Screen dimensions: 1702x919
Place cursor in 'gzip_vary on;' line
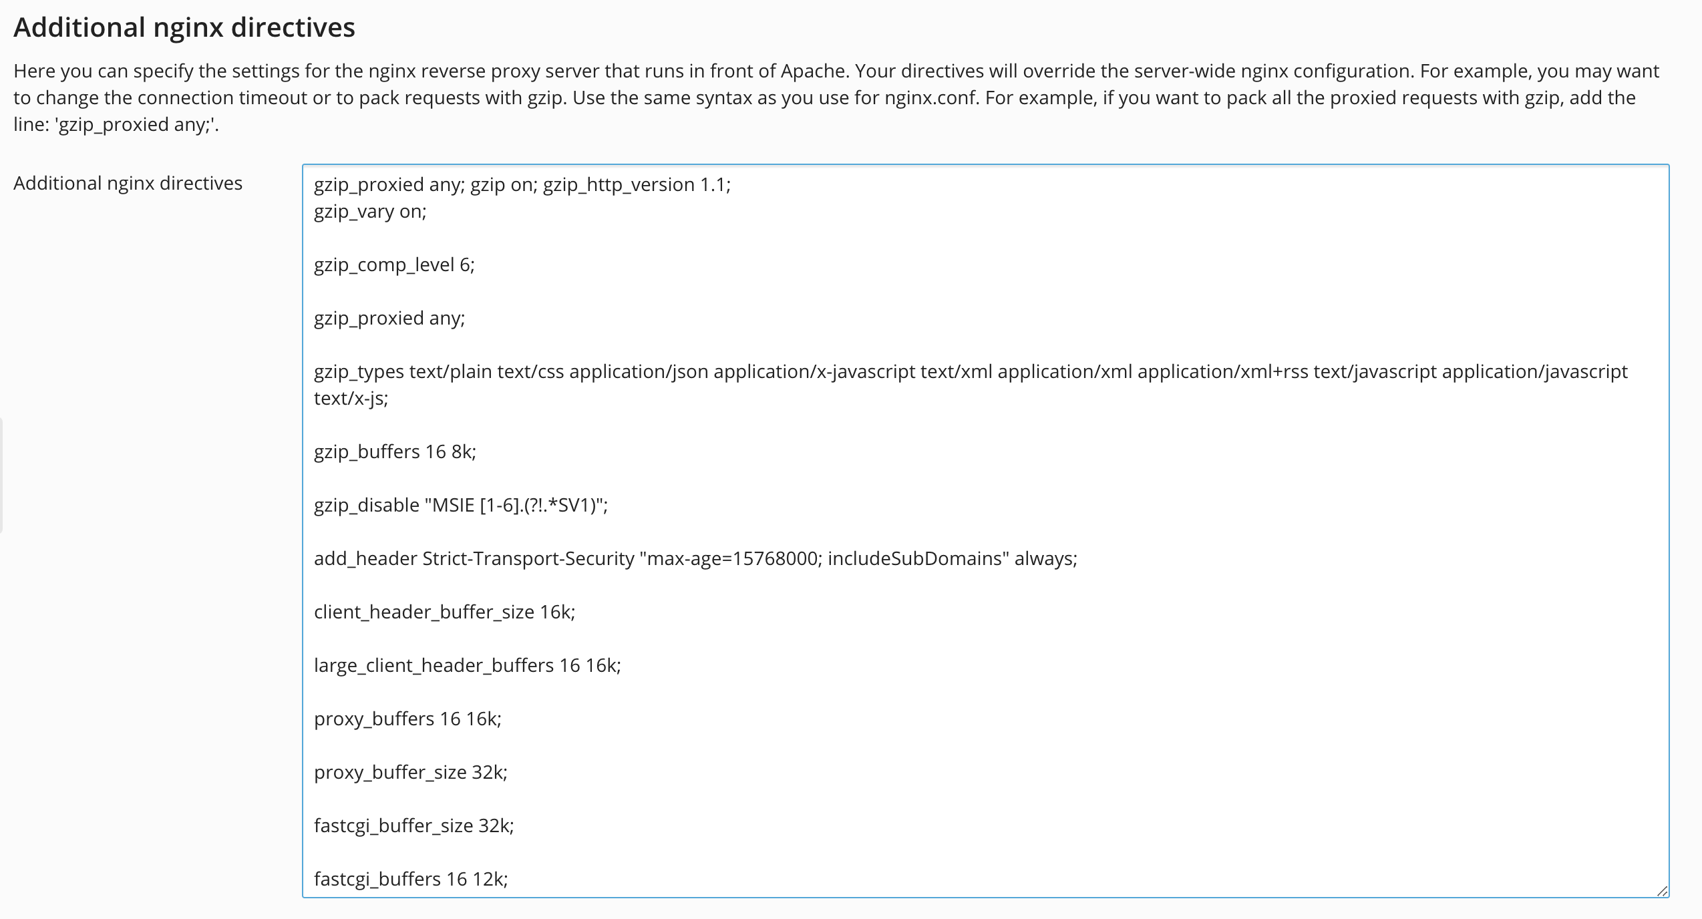pyautogui.click(x=370, y=212)
